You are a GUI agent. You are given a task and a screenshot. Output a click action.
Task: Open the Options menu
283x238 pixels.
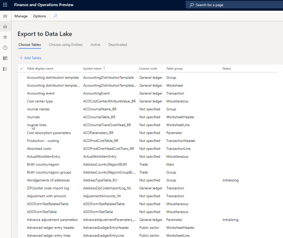40,16
